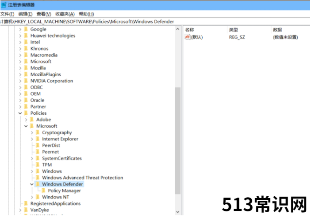Click the folder icon next to Google
Viewport: 311px width, 218px height.
click(26, 29)
